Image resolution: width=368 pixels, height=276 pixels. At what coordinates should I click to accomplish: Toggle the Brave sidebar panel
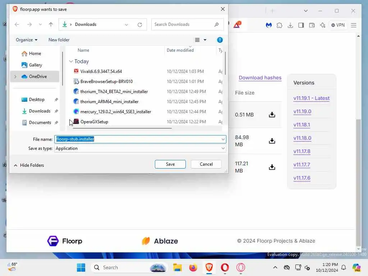pyautogui.click(x=301, y=25)
